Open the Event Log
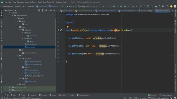This screenshot has height=99, width=177. coord(152,95)
